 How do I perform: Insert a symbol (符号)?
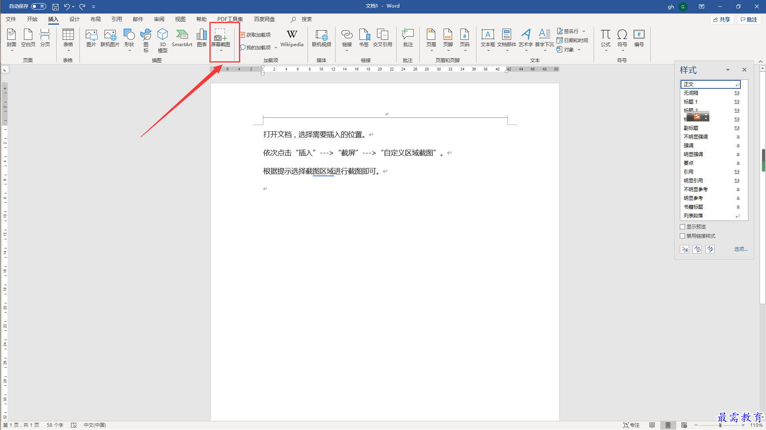622,39
